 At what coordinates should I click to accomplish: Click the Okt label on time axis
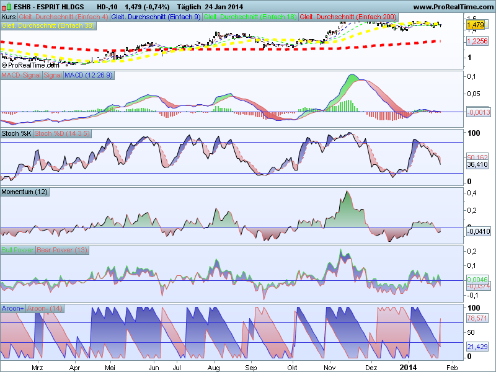tap(292, 368)
